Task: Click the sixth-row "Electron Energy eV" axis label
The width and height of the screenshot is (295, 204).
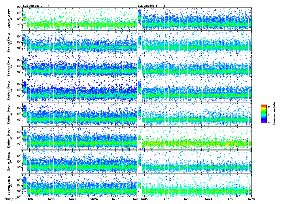Action: point(10,138)
